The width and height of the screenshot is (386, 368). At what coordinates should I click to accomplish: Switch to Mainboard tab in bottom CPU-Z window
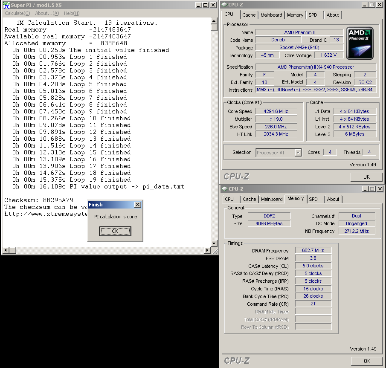272,199
